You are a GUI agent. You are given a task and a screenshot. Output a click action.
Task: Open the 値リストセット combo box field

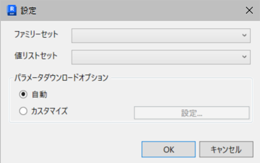[155, 57]
